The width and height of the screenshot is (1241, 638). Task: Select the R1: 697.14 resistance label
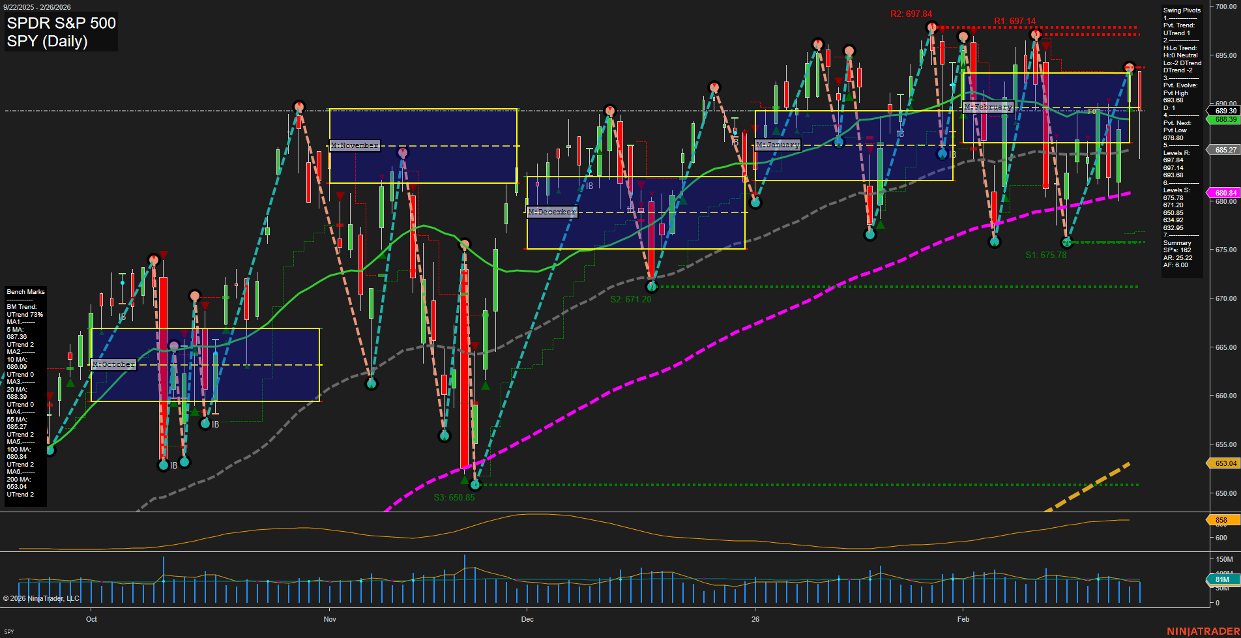coord(1014,22)
